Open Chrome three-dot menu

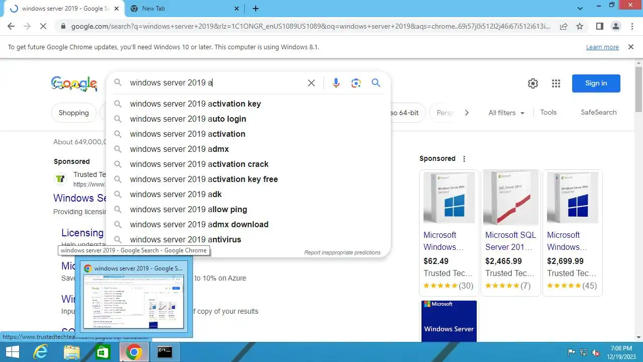tap(631, 26)
